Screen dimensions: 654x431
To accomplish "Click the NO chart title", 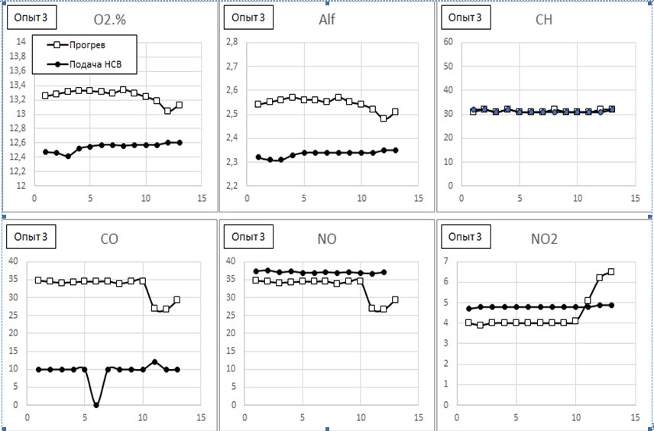I will 327,239.
